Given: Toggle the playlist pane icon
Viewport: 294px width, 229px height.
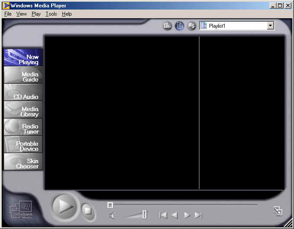Looking at the screenshot, I should 180,26.
